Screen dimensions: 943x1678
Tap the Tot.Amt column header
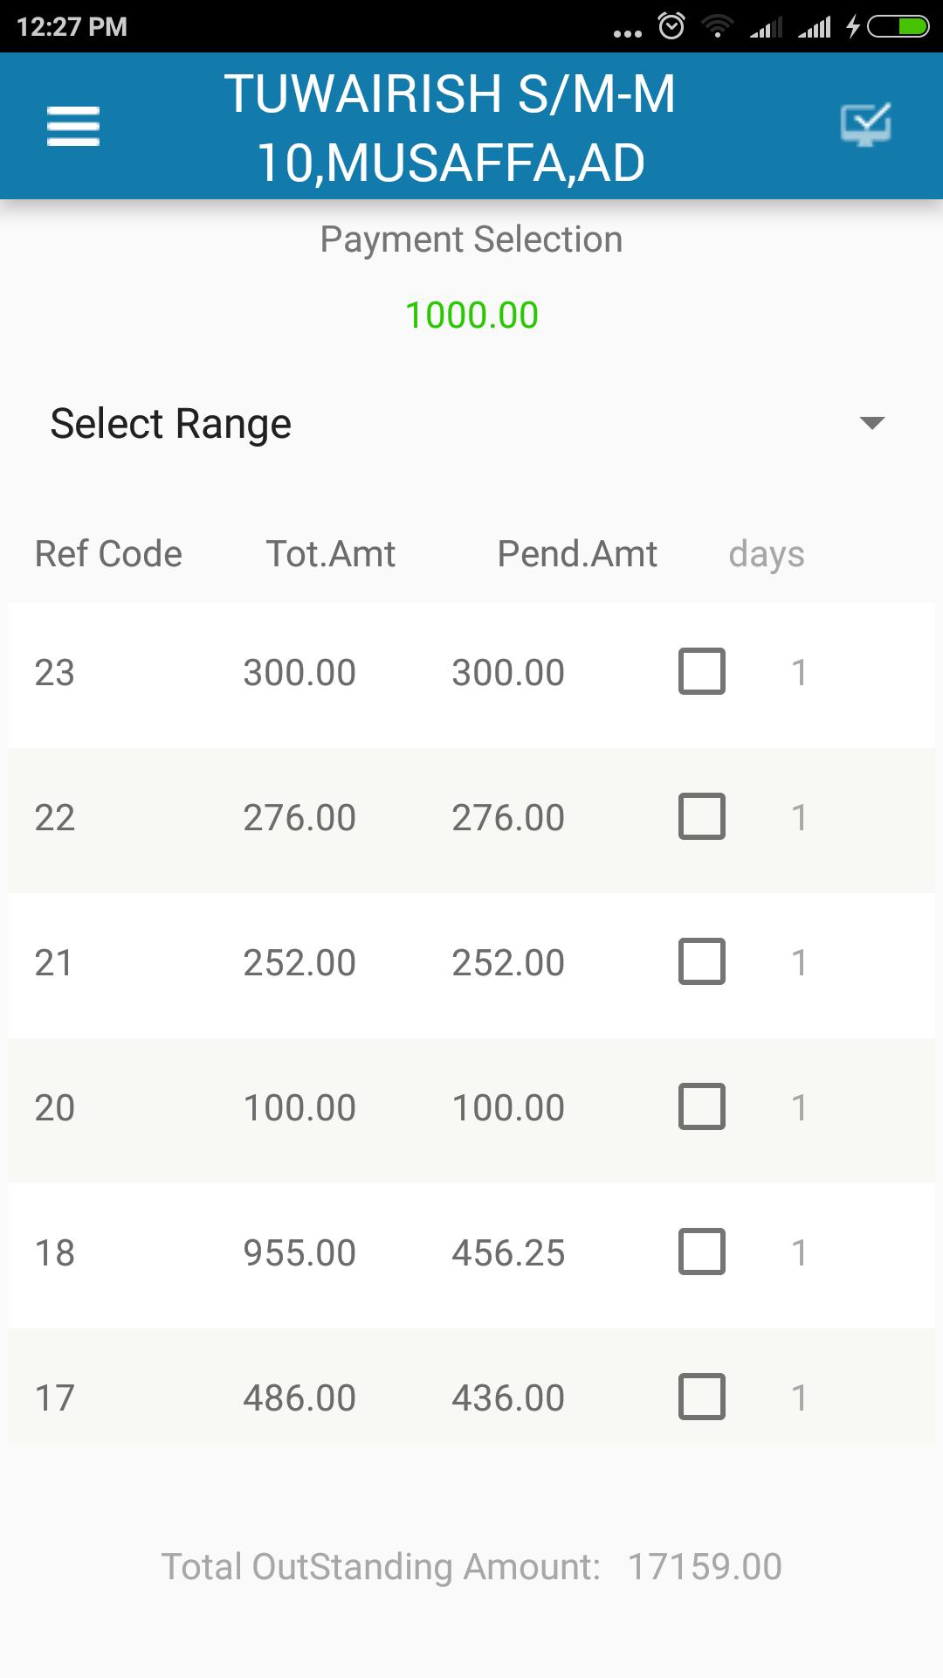(x=331, y=554)
